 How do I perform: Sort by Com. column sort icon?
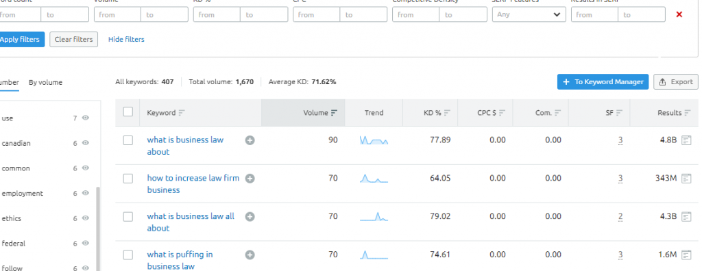pyautogui.click(x=557, y=113)
